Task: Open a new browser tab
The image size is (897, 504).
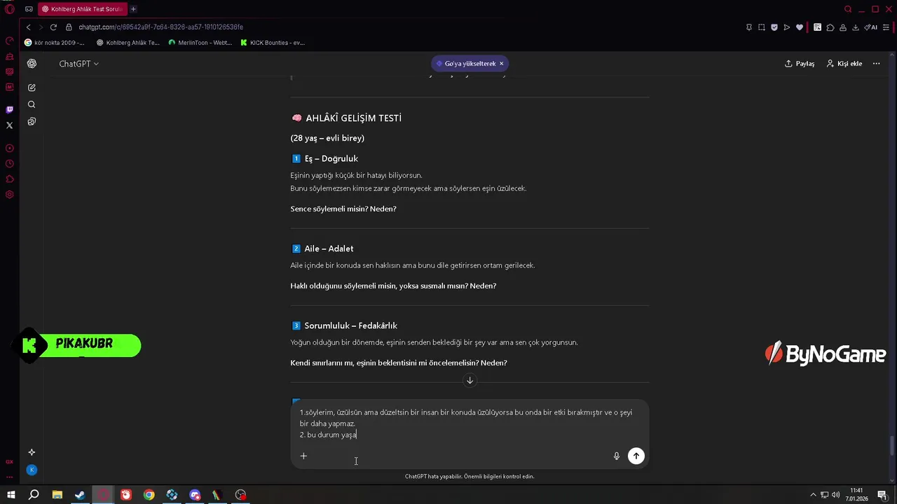Action: click(133, 9)
